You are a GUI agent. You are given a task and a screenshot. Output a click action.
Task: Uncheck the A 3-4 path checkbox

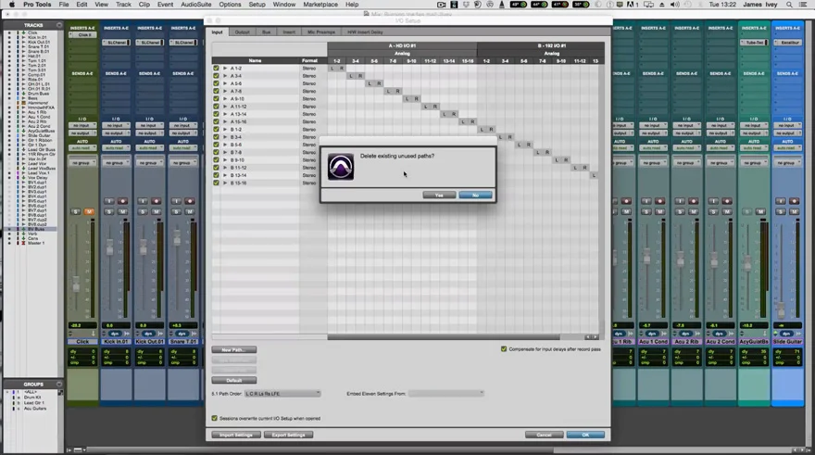pos(216,76)
